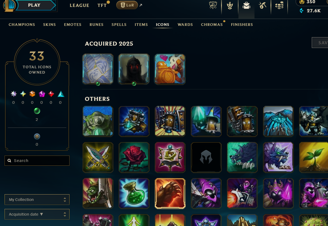Select the dark hooded figure icon

[134, 69]
